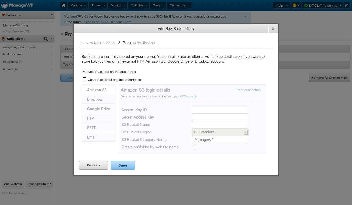Click the Previous button
352x205 pixels.
pyautogui.click(x=93, y=165)
